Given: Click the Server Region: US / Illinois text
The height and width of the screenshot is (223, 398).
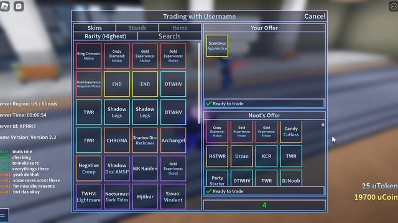Looking at the screenshot, I should pos(29,104).
